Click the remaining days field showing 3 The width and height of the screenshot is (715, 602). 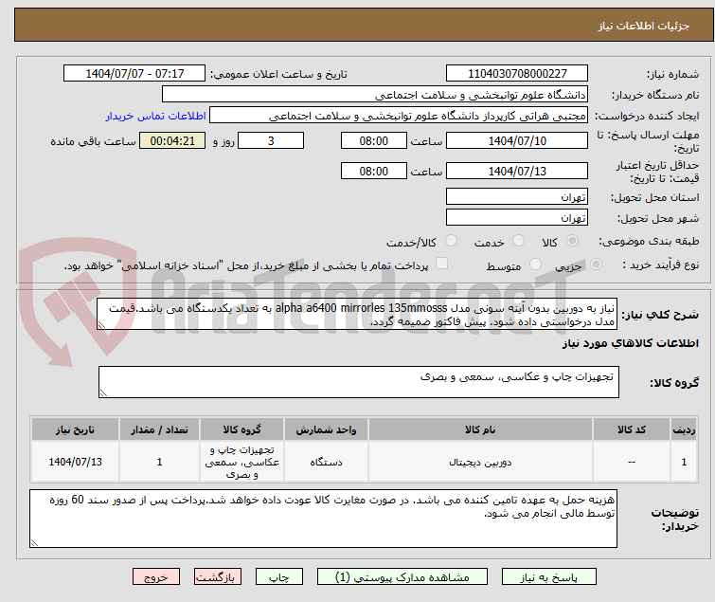click(271, 140)
